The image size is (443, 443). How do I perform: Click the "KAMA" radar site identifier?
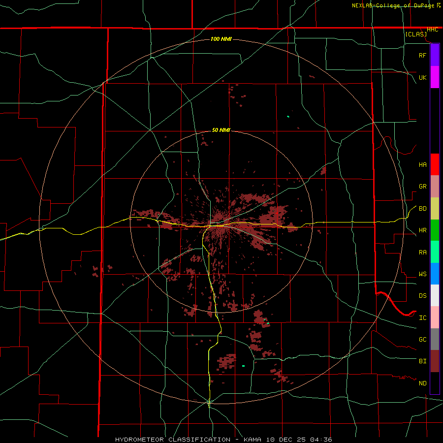[x=253, y=440]
